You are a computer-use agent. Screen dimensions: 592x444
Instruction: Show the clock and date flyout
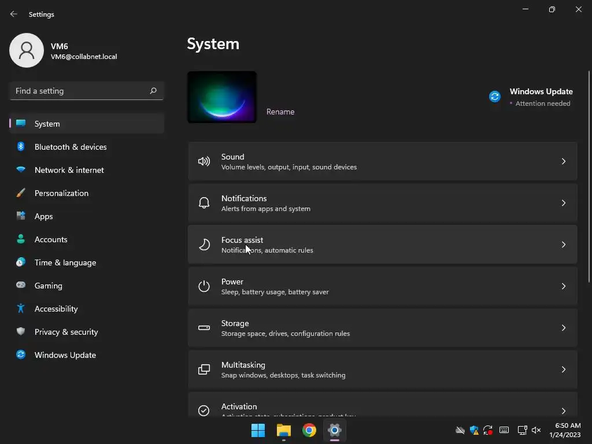pyautogui.click(x=565, y=430)
